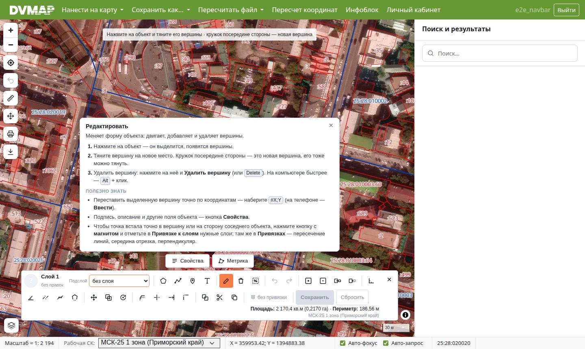Click the e2e_navbar username

coord(533,10)
